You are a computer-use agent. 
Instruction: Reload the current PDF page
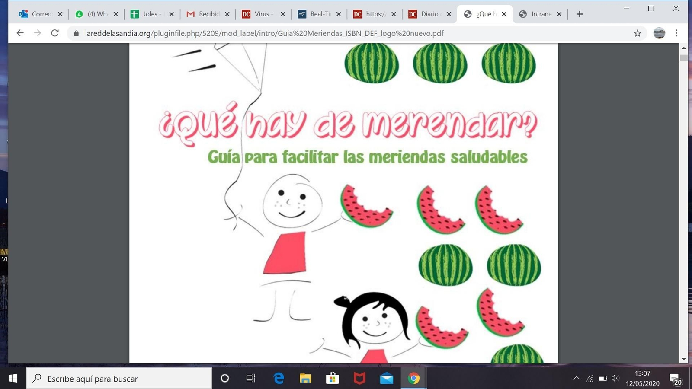[55, 33]
